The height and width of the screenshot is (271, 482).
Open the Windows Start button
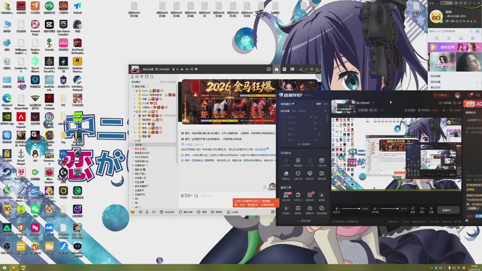pyautogui.click(x=5, y=268)
